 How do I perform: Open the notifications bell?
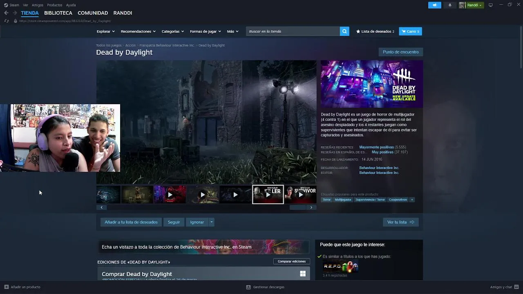click(x=450, y=5)
